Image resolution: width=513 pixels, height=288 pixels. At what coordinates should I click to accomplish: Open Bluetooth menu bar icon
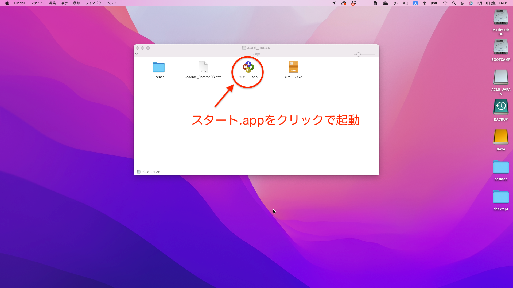pyautogui.click(x=425, y=3)
